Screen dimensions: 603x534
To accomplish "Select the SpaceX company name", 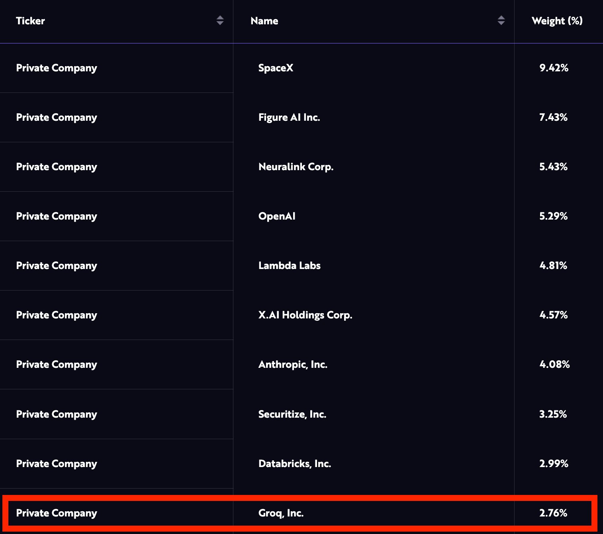I will tap(276, 68).
